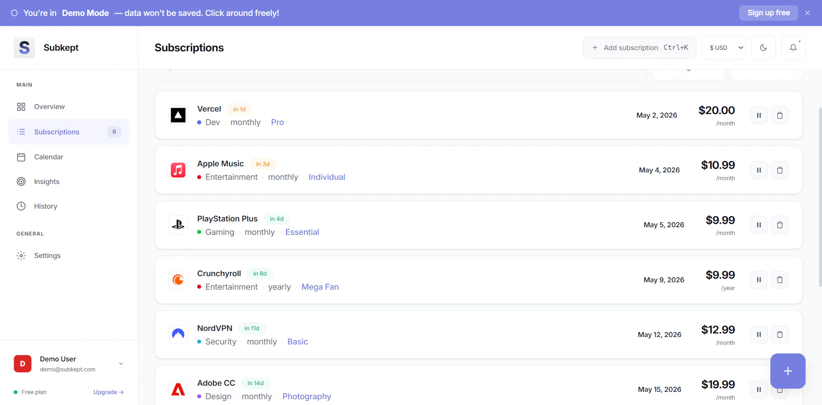The width and height of the screenshot is (822, 405).
Task: Open Settings from the sidebar
Action: click(x=69, y=255)
